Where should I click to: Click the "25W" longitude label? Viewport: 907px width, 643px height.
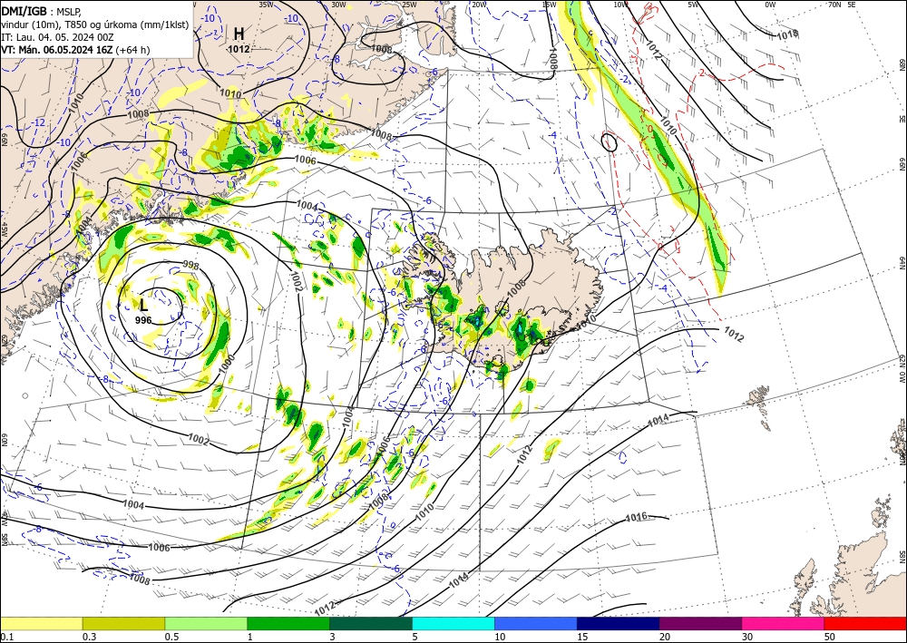409,5
